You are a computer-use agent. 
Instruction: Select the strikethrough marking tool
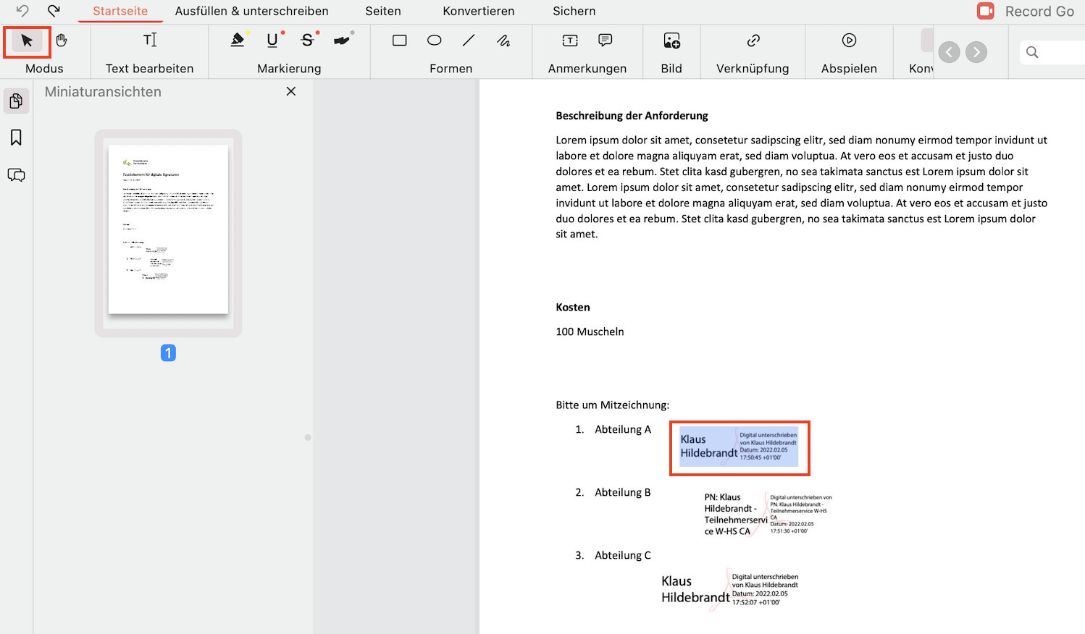coord(308,41)
